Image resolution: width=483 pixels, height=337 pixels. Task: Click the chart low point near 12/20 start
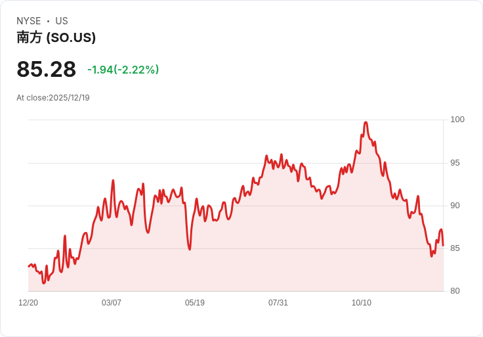(x=44, y=282)
